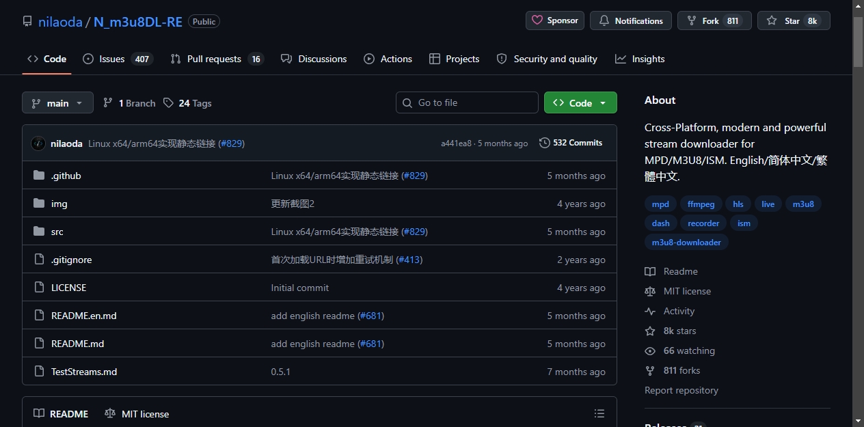Open the Code tab

(x=46, y=59)
